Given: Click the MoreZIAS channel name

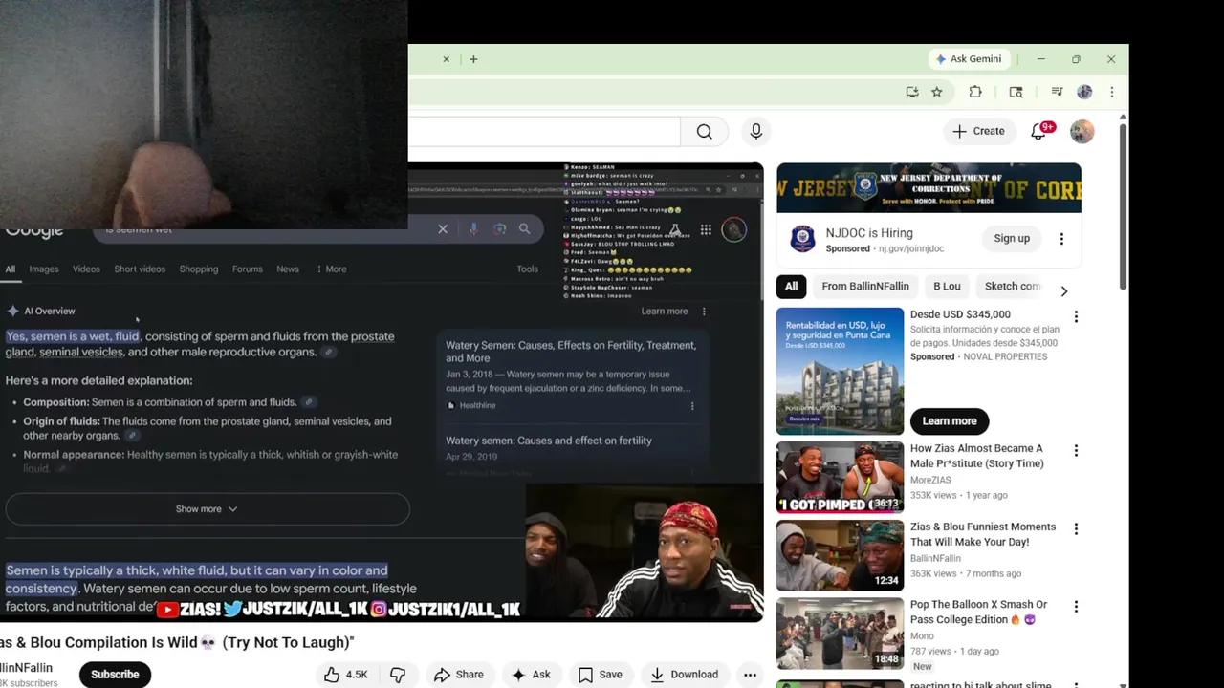Looking at the screenshot, I should [x=930, y=480].
